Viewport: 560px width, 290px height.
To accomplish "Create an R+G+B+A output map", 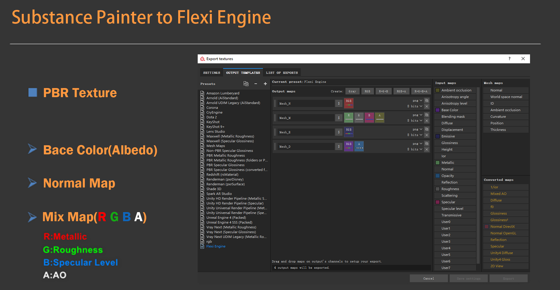I will point(421,91).
